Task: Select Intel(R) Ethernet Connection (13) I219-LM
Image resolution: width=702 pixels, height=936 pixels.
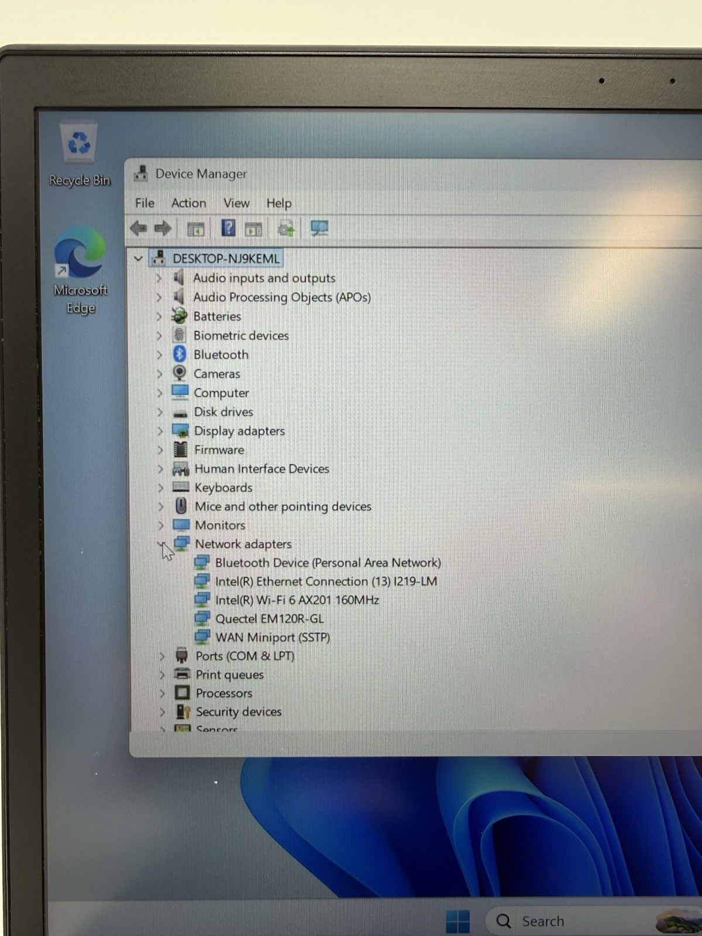Action: click(326, 581)
